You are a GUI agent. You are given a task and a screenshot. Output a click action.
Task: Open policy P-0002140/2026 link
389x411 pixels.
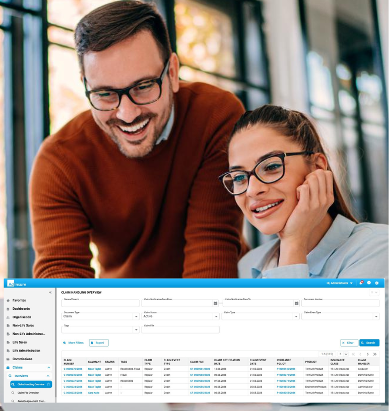pos(286,369)
